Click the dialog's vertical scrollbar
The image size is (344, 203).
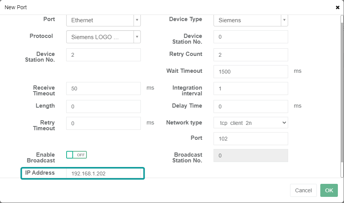click(x=342, y=96)
